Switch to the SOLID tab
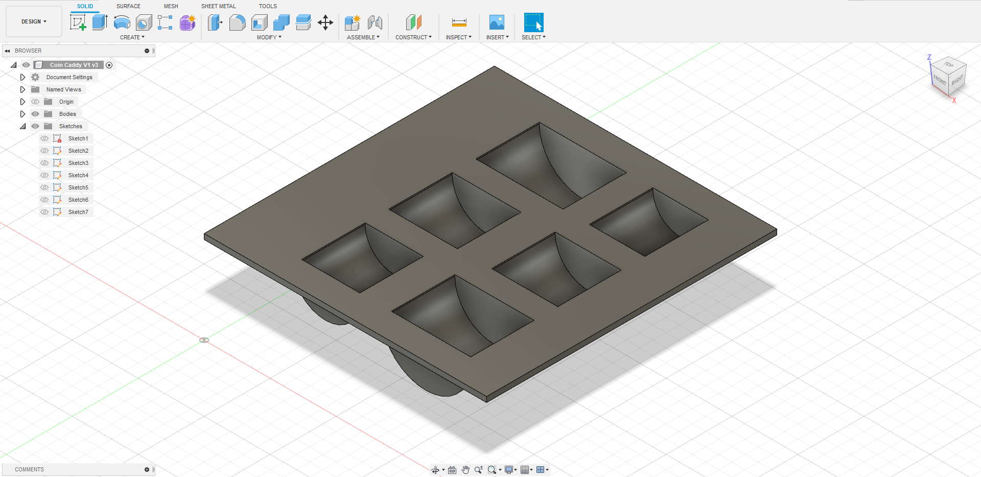The height and width of the screenshot is (477, 981). pos(85,6)
